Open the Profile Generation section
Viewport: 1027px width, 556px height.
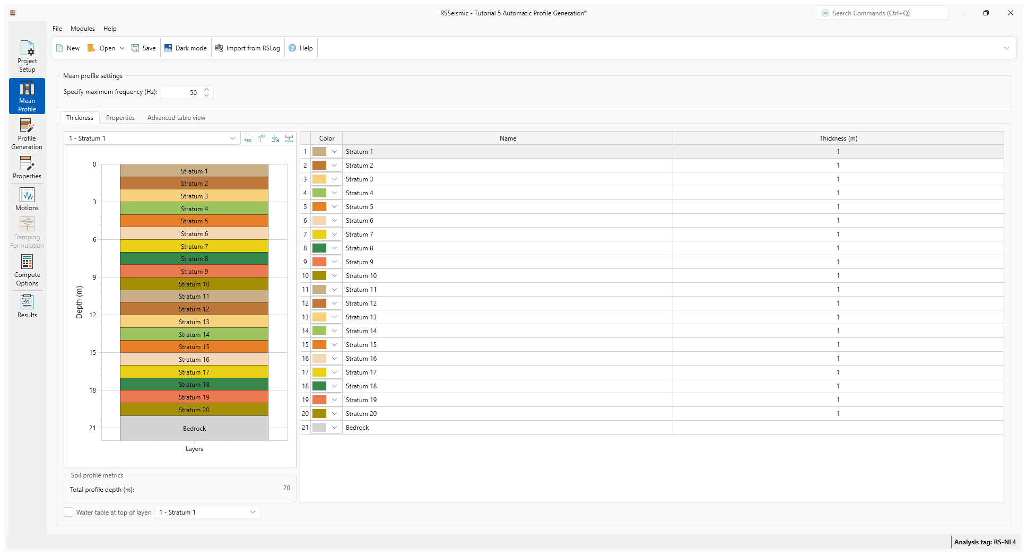coord(27,134)
